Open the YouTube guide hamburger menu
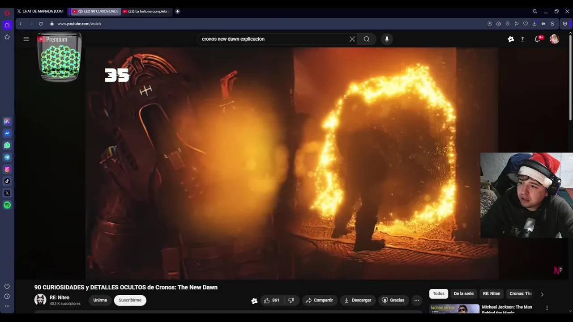 point(26,39)
